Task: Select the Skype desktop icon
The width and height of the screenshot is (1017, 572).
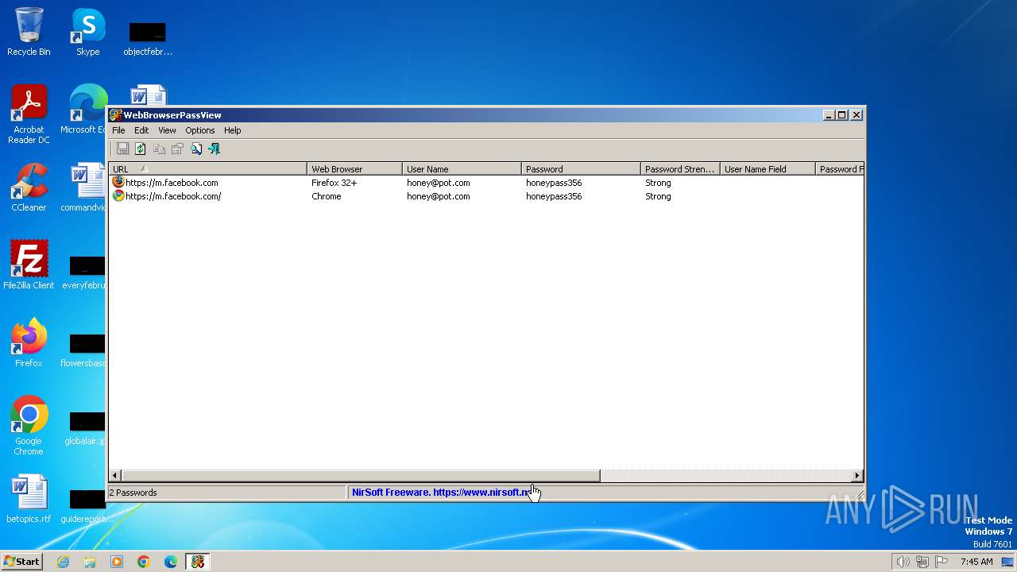Action: point(87,32)
